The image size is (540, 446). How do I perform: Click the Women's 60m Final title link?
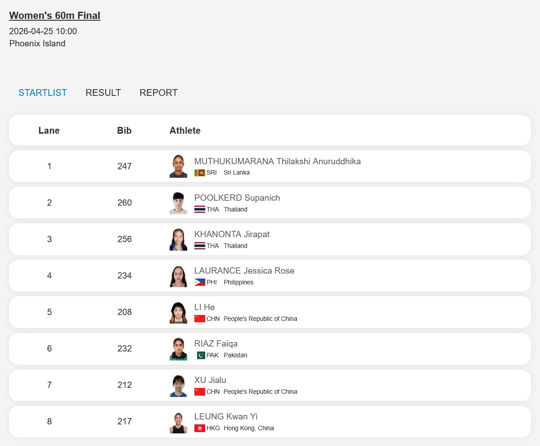pyautogui.click(x=54, y=16)
